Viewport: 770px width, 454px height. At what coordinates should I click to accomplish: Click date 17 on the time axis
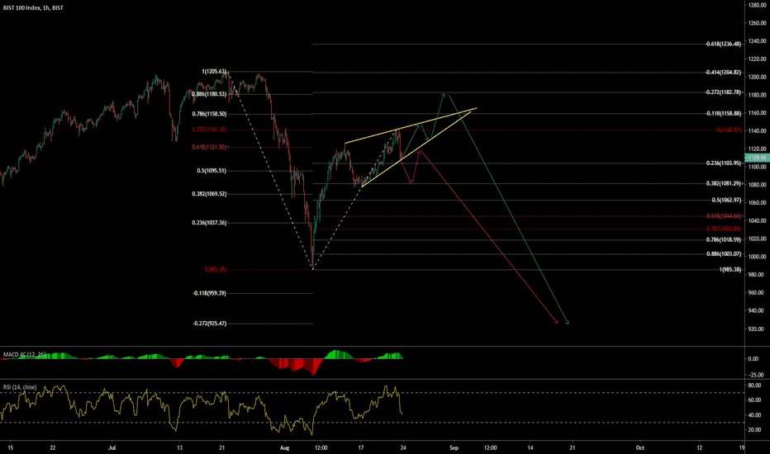pos(361,447)
